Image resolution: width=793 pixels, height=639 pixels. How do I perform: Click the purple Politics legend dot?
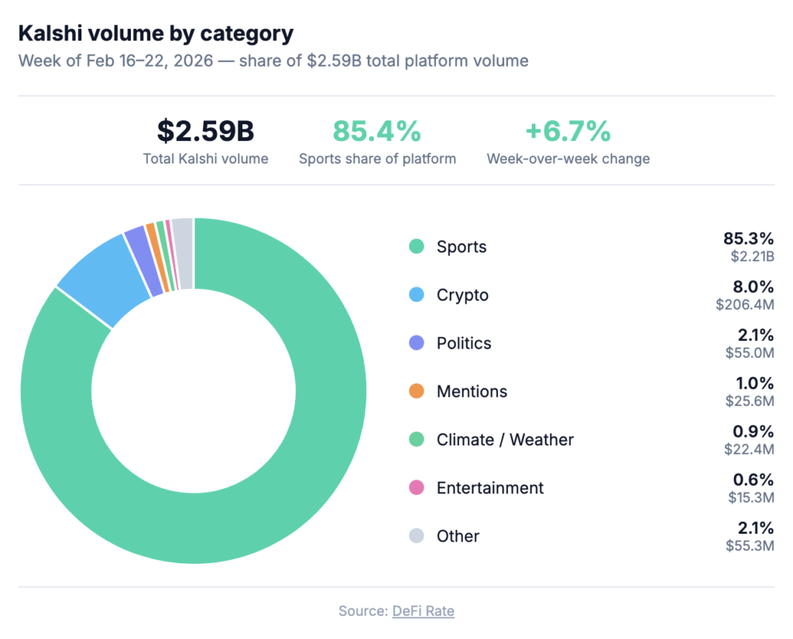(x=417, y=343)
